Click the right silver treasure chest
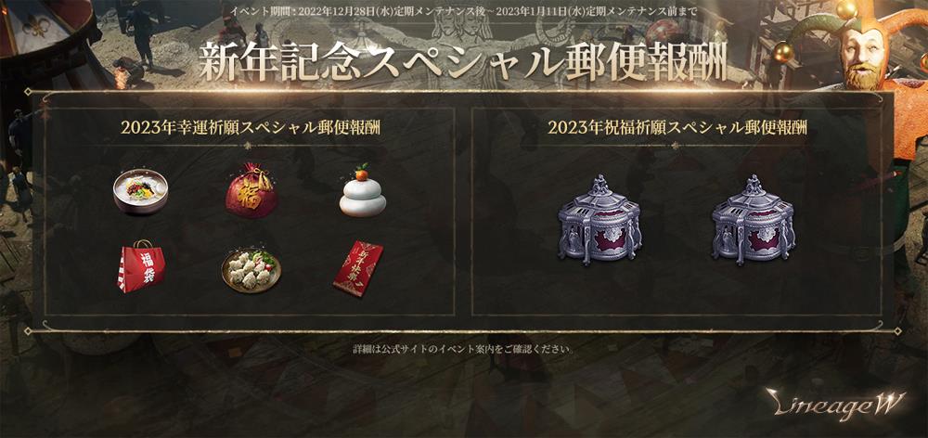928x438 pixels. click(x=753, y=220)
